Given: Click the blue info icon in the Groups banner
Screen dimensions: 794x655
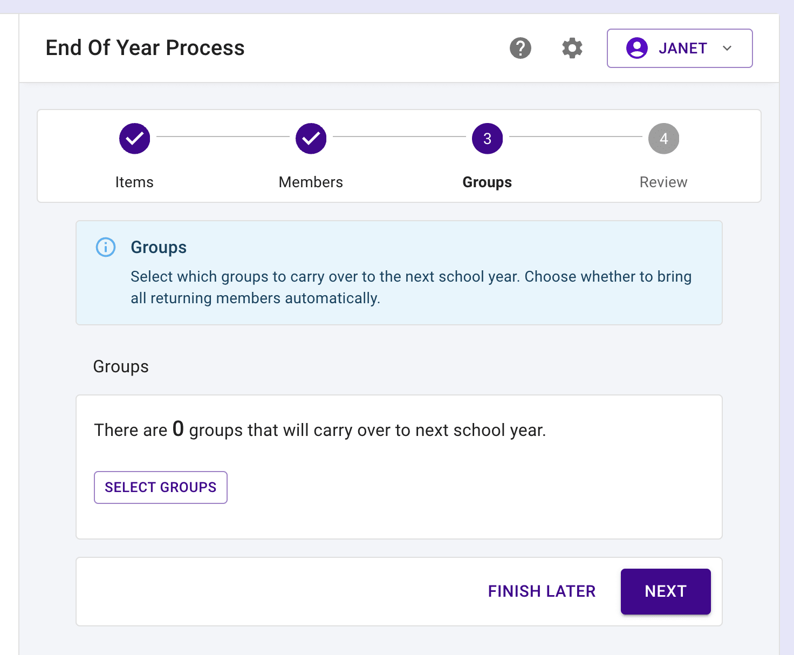Looking at the screenshot, I should coord(105,247).
